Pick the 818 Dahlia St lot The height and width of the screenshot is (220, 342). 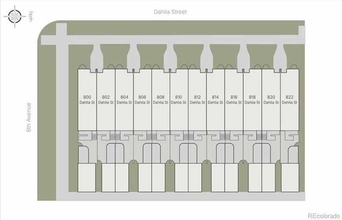pos(252,100)
